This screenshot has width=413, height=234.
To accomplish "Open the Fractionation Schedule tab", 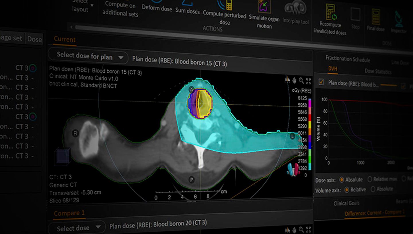I will point(348,59).
